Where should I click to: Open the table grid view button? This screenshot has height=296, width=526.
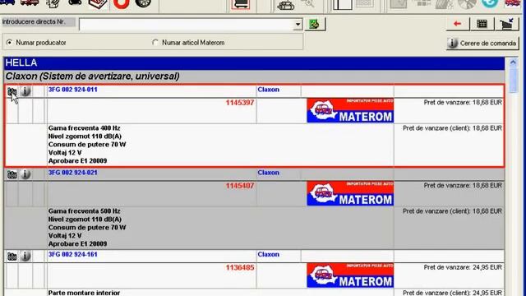coord(482,24)
